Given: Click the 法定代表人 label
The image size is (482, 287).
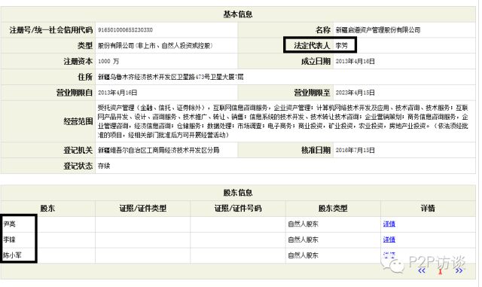Looking at the screenshot, I should click(312, 46).
